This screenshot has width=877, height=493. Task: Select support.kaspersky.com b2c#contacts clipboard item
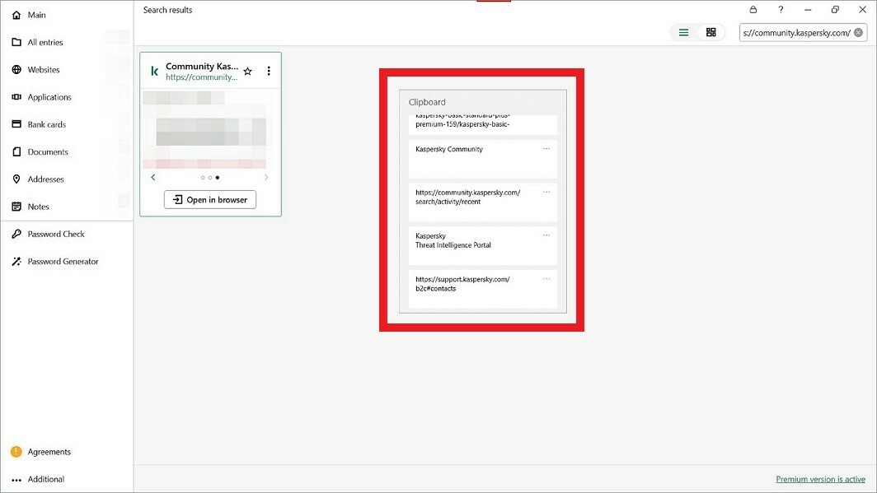coord(483,289)
